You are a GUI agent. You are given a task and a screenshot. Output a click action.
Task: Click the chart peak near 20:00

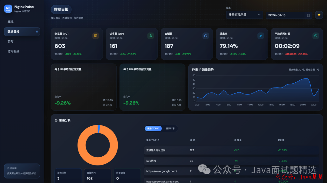click(x=306, y=78)
